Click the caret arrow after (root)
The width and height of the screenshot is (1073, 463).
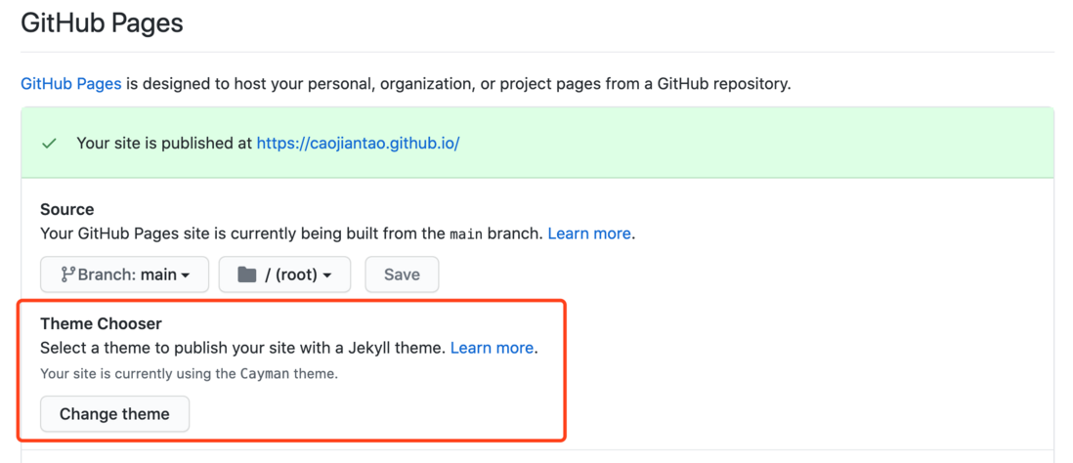point(327,275)
